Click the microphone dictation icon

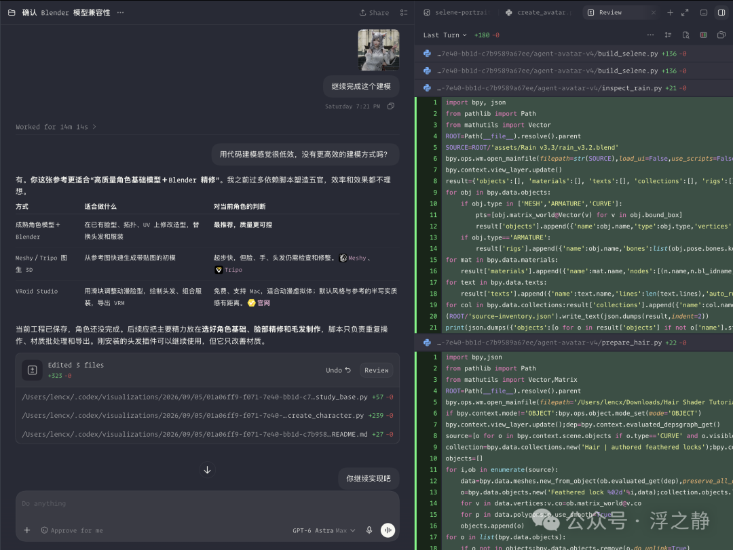pos(369,530)
